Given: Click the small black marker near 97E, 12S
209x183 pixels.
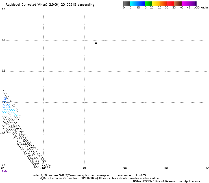Looking at the screenshot, I should pos(96,43).
